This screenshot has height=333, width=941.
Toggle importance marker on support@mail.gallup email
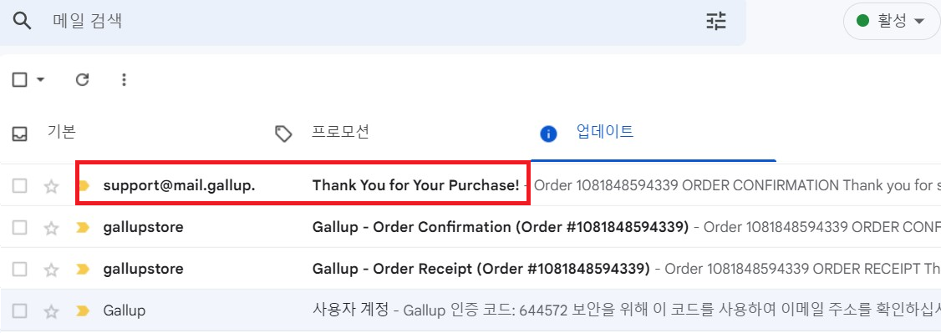[84, 185]
